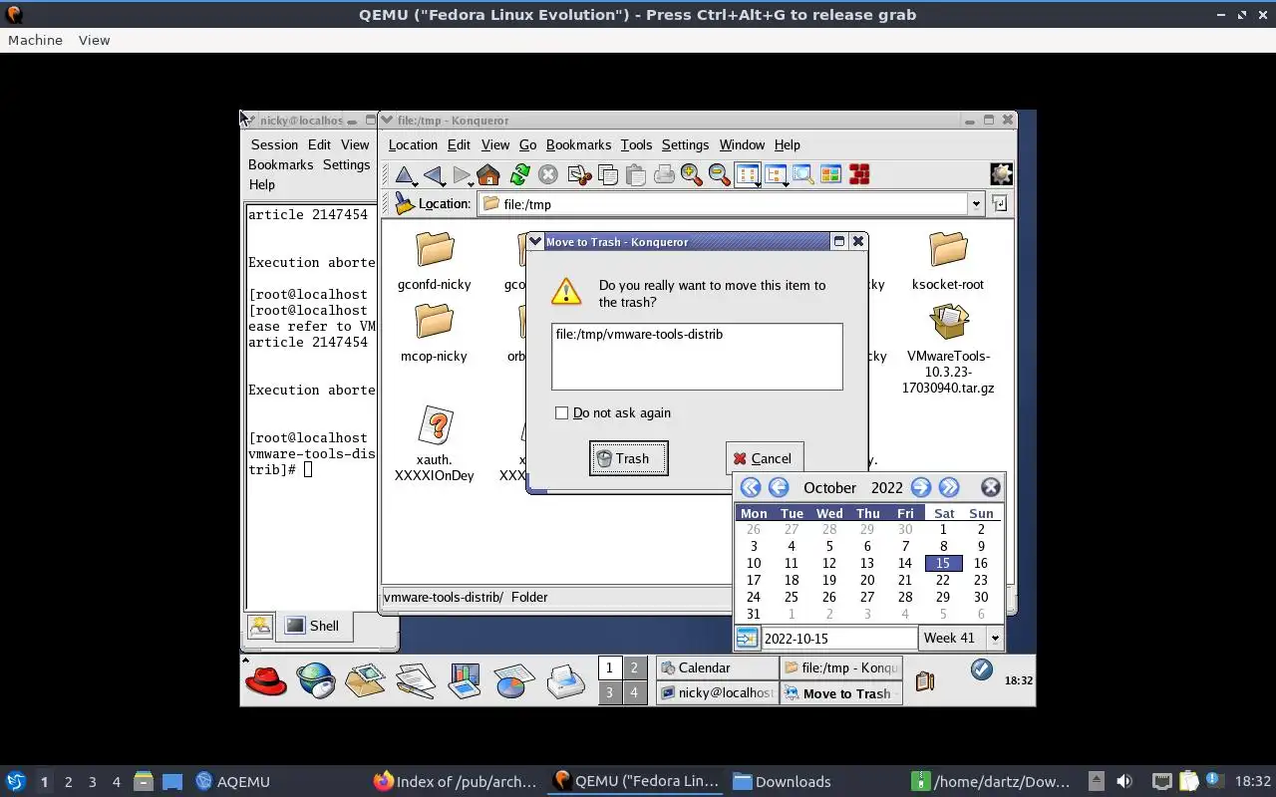1276x797 pixels.
Task: Click the Paste clipboard icon
Action: [635, 175]
